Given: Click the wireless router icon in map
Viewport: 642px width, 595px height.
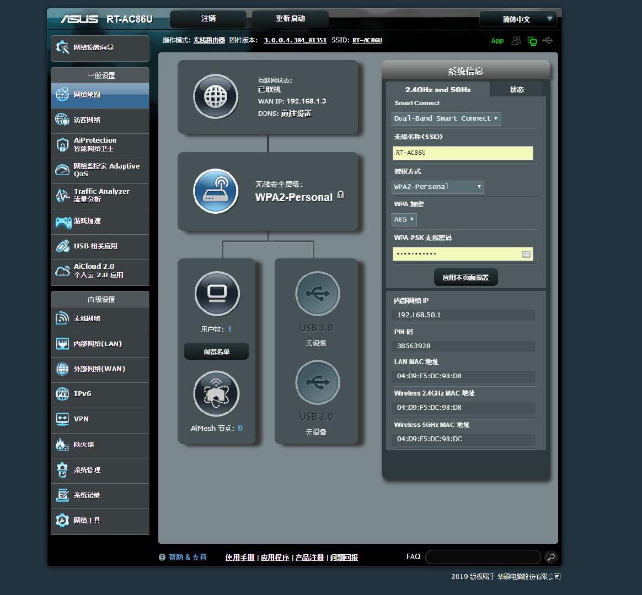Looking at the screenshot, I should point(216,191).
